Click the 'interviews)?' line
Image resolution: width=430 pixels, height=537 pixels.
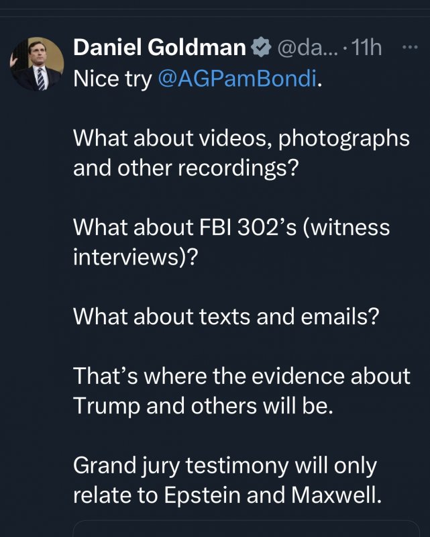click(135, 256)
